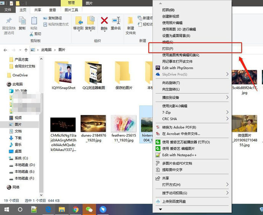Viewport: 263px width, 215px height.
Task: Click the Up one level arrow
Action: point(26,50)
